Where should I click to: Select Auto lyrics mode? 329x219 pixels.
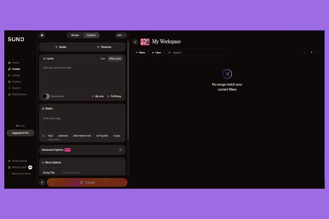[103, 59]
